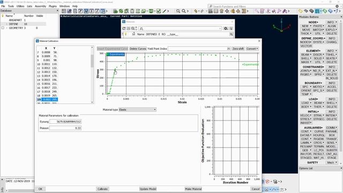
Task: Click the Eyoung value input field
Action: (65, 122)
